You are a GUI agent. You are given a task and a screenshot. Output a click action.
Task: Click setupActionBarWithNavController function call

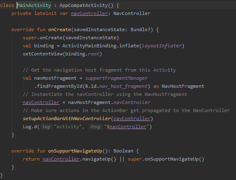pos(67,119)
